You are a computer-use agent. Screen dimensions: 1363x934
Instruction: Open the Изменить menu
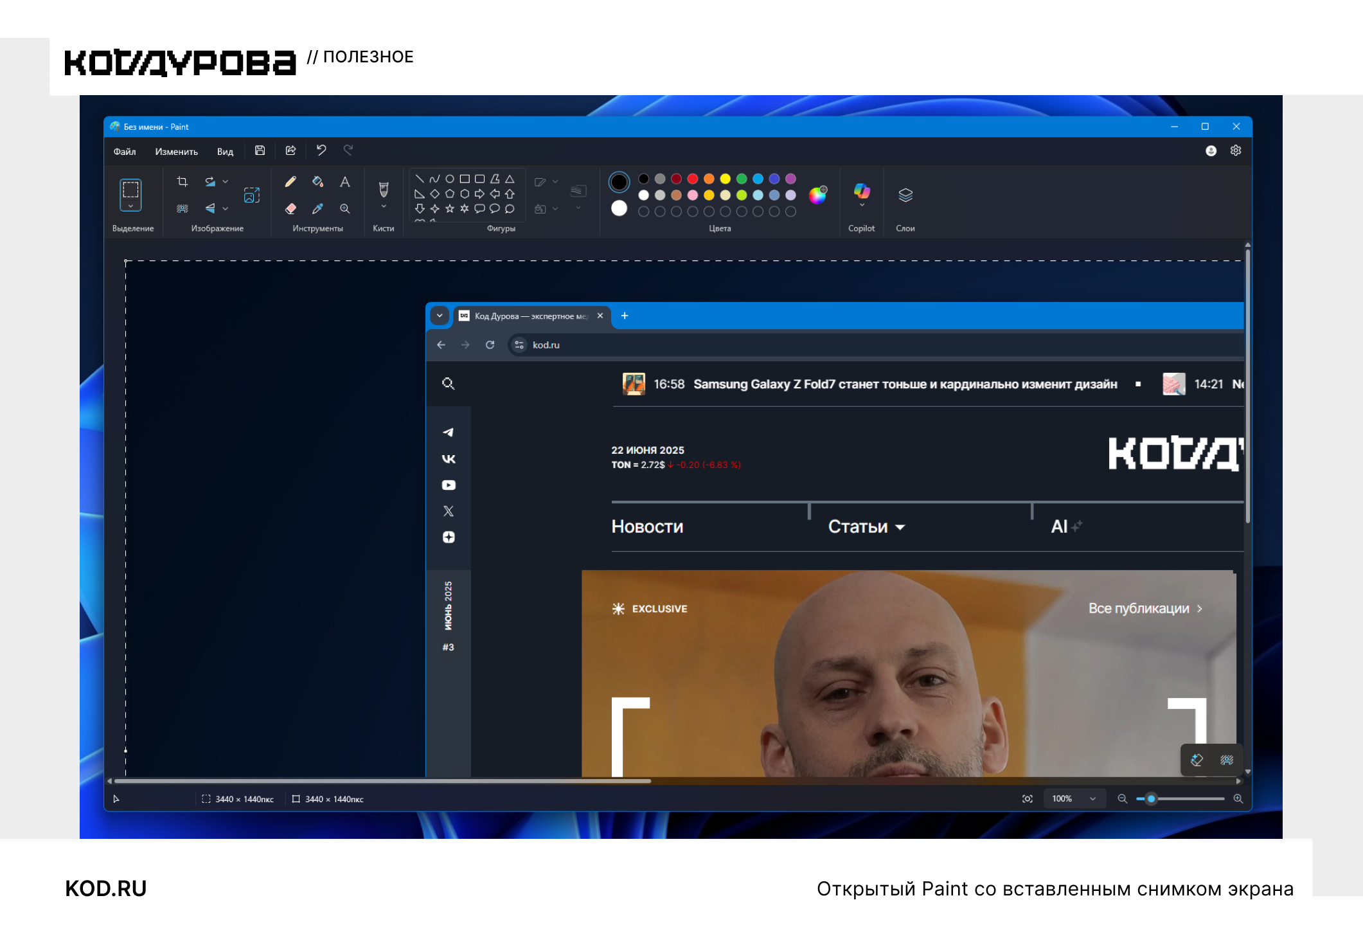click(x=176, y=152)
